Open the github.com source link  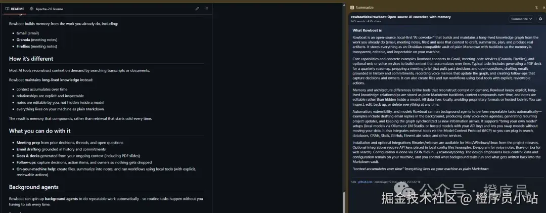coord(366,182)
